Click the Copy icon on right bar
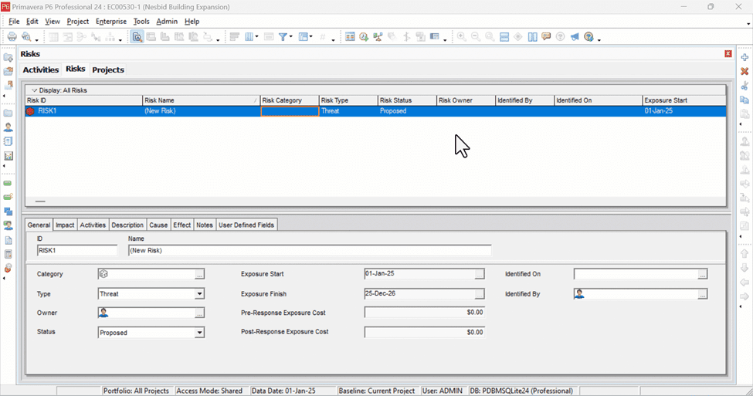 [745, 100]
